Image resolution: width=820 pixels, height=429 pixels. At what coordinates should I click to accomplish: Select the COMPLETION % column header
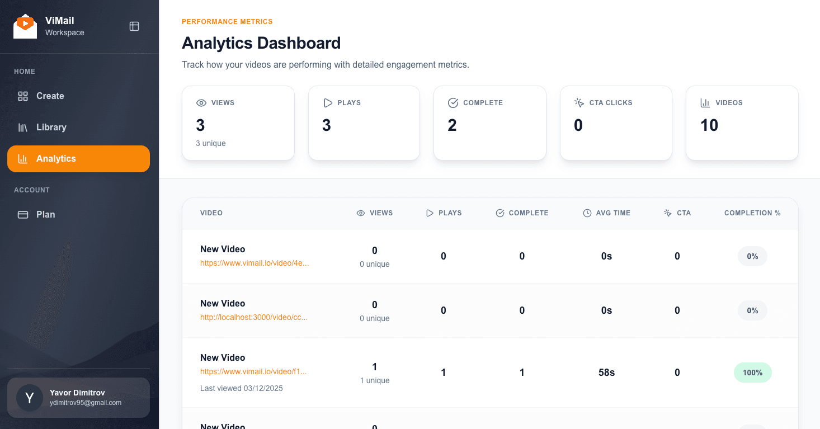click(x=752, y=213)
